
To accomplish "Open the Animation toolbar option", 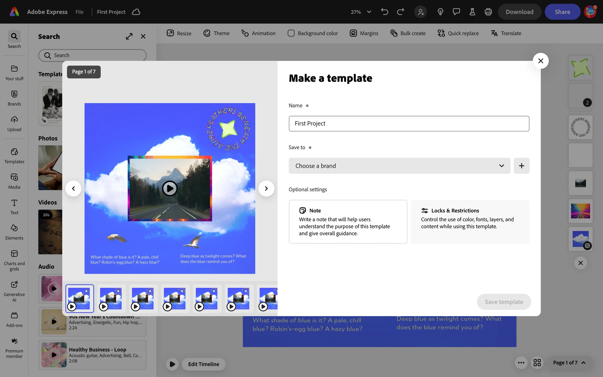I will coord(258,33).
